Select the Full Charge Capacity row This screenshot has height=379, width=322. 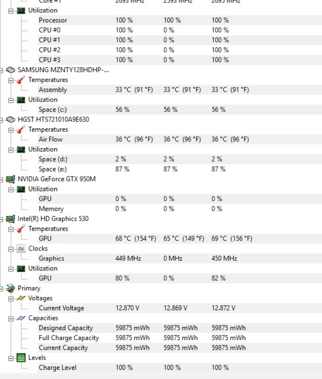point(68,338)
